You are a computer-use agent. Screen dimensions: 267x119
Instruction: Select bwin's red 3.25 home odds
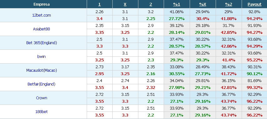100,60
